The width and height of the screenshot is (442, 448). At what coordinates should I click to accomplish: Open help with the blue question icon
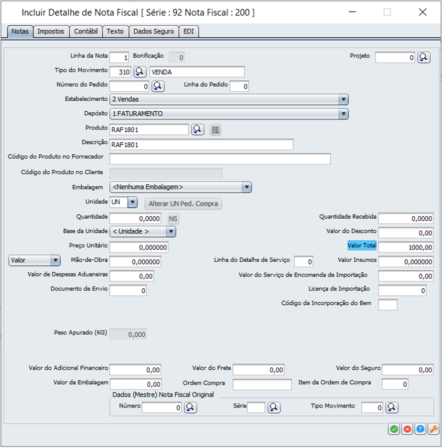[420, 429]
